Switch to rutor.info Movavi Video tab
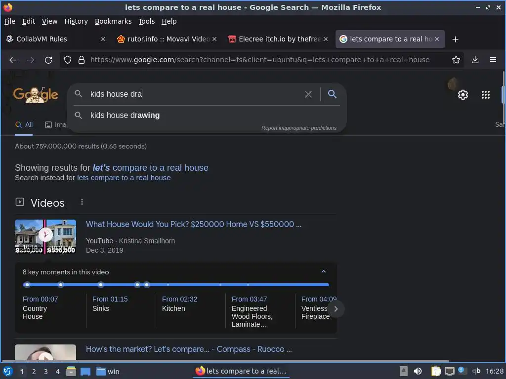 pos(167,39)
